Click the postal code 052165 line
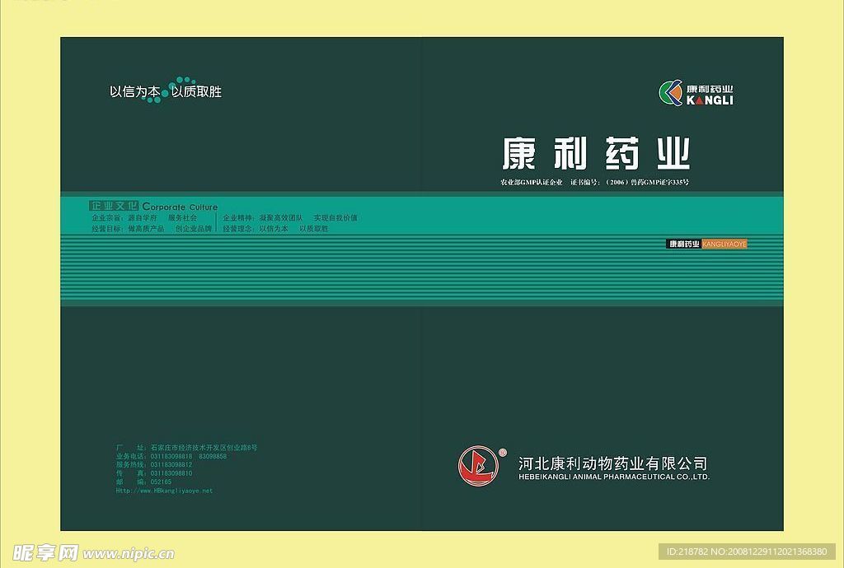Image resolution: width=844 pixels, height=568 pixels. [x=143, y=482]
